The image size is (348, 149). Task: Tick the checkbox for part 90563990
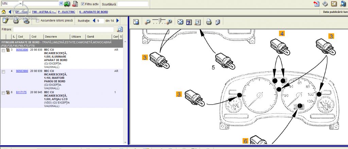(3, 72)
